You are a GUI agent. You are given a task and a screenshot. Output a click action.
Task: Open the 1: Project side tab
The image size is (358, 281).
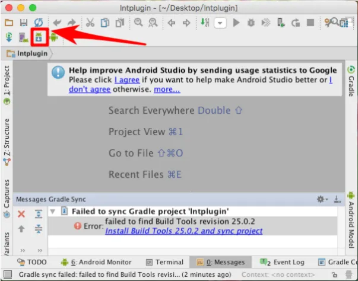point(7,85)
